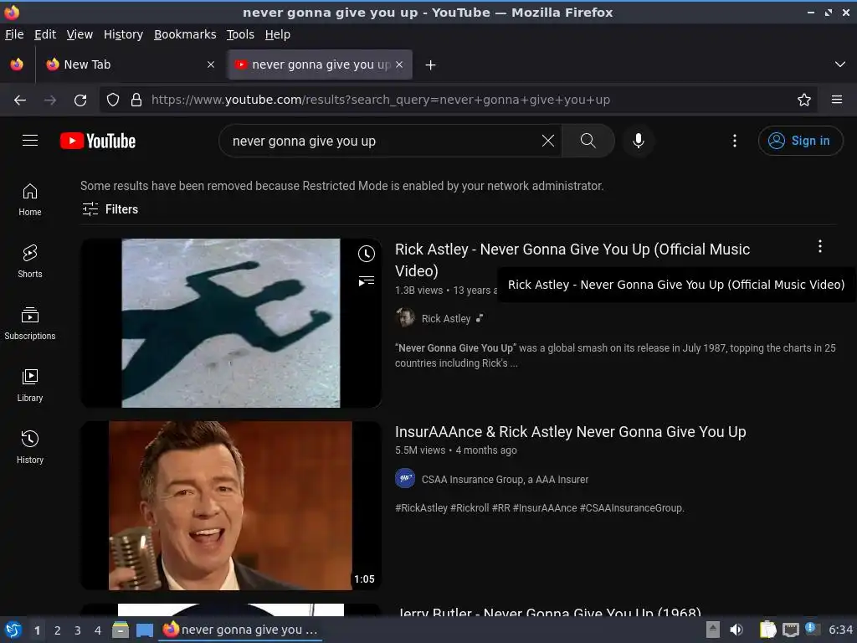Image resolution: width=857 pixels, height=643 pixels.
Task: Open the Tools menu
Action: [x=240, y=34]
